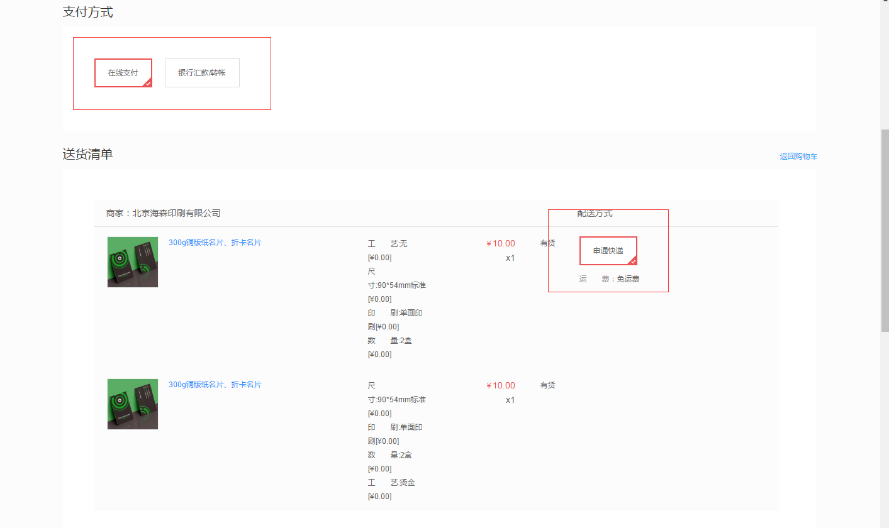Click the 返回购物车 link
Screen dimensions: 889x528
(x=798, y=157)
